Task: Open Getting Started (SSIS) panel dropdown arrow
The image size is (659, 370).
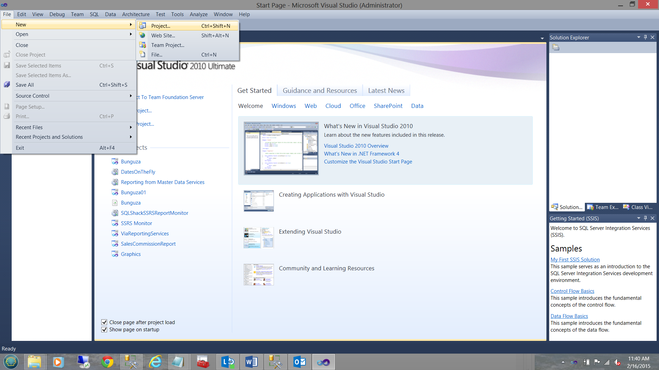Action: coord(638,218)
